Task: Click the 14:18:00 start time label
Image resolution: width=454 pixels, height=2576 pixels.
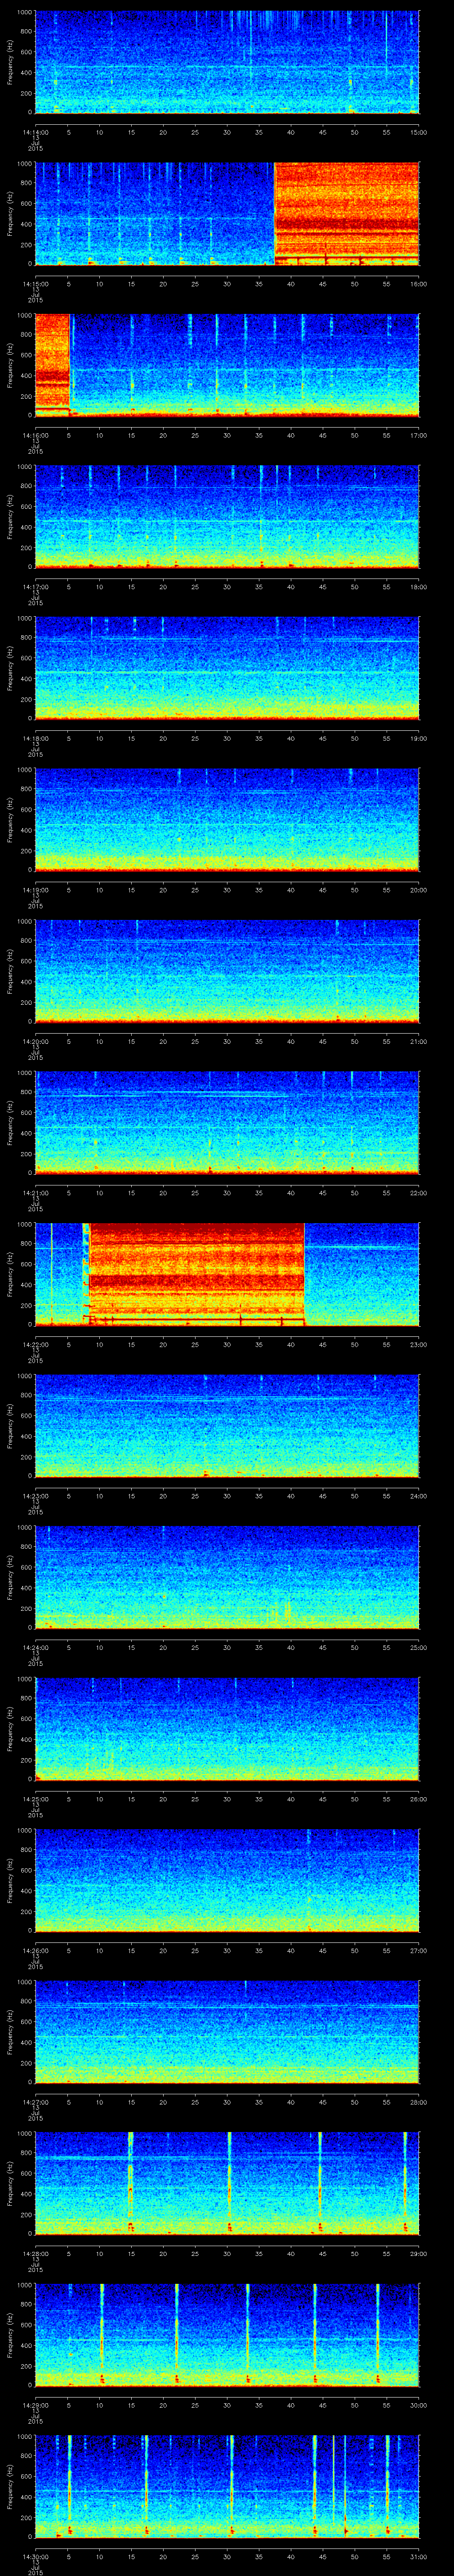Action: point(35,738)
